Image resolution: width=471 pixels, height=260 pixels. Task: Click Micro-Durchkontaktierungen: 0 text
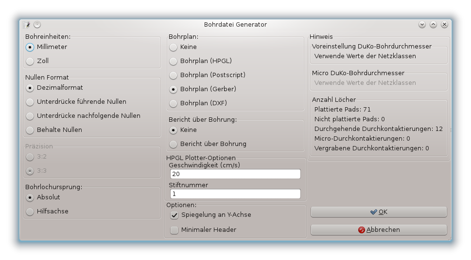coord(362,139)
